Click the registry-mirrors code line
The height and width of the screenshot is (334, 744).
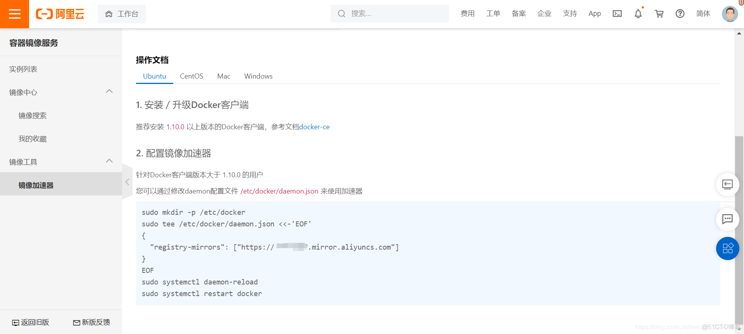pyautogui.click(x=274, y=247)
